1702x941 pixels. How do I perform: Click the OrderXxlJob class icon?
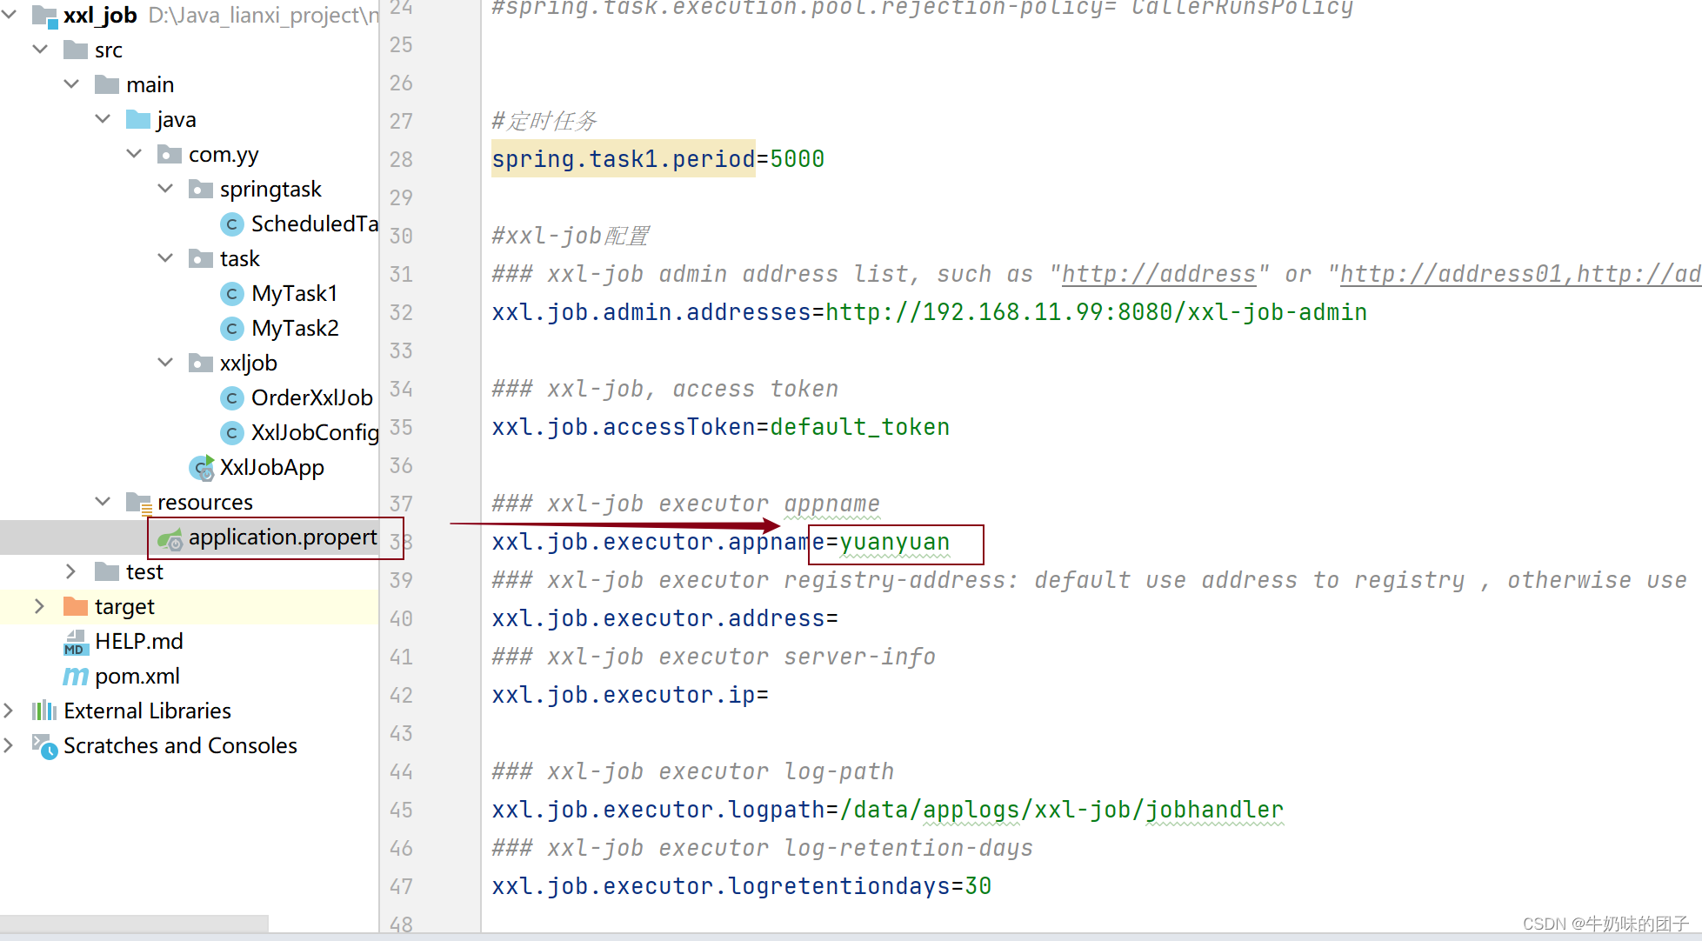[x=231, y=398]
